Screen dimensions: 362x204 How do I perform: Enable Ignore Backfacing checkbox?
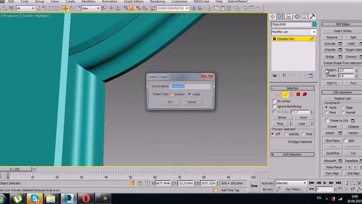pyautogui.click(x=274, y=107)
